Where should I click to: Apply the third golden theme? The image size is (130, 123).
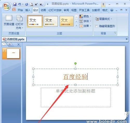pos(67,21)
